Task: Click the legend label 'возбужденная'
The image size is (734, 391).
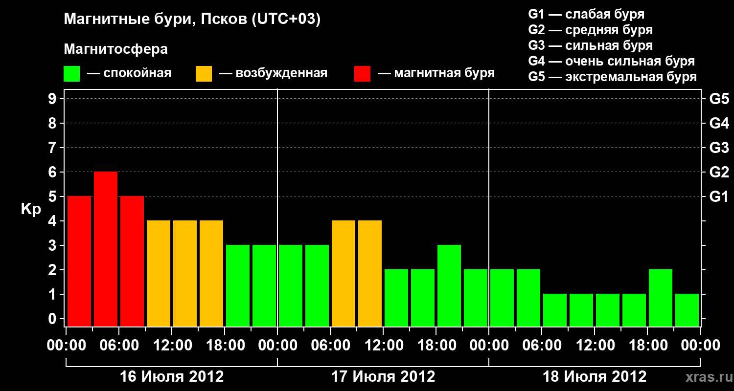Action: click(x=281, y=74)
